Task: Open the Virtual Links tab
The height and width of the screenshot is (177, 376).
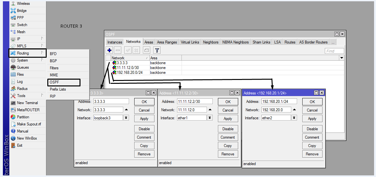Action: click(190, 42)
